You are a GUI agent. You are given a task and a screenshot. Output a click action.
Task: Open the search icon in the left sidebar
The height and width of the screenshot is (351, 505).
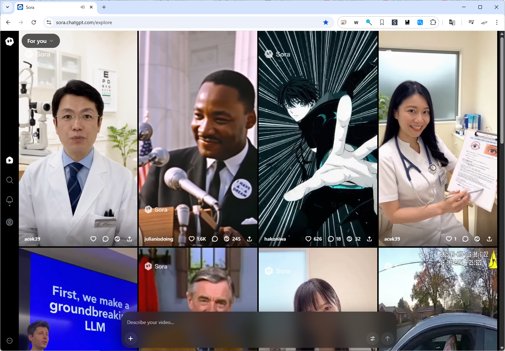[x=10, y=180]
